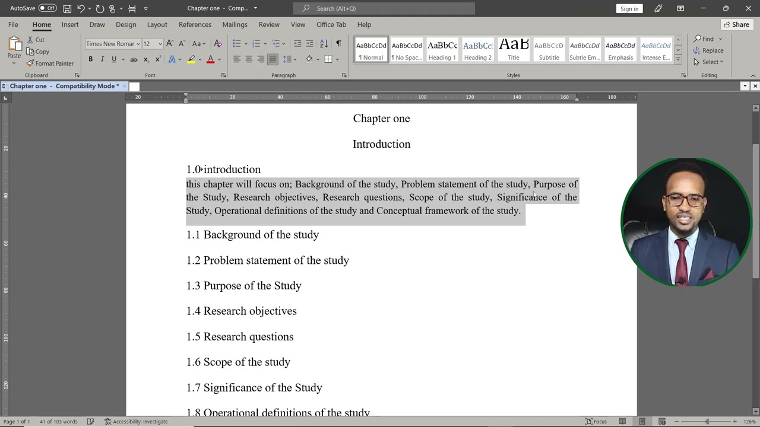This screenshot has width=760, height=427.
Task: Click the Redo icon
Action: 100,8
